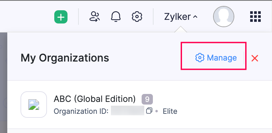The image size is (272, 133).
Task: Click the My Organizations heading
Action: point(65,58)
